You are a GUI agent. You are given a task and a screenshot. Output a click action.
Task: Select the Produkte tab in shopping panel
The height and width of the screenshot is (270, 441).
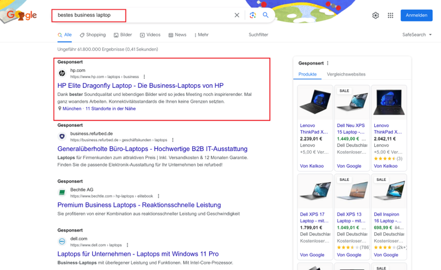tap(307, 74)
